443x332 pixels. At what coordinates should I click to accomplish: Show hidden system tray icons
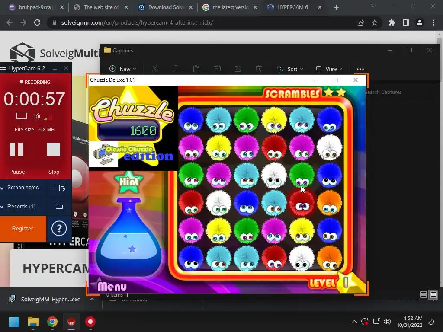(354, 322)
